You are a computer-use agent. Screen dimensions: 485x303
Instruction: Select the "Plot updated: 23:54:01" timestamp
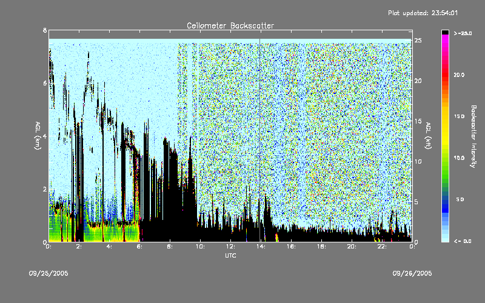tap(423, 13)
